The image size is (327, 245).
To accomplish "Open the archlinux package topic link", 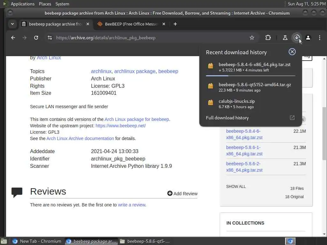I will click(135, 71).
